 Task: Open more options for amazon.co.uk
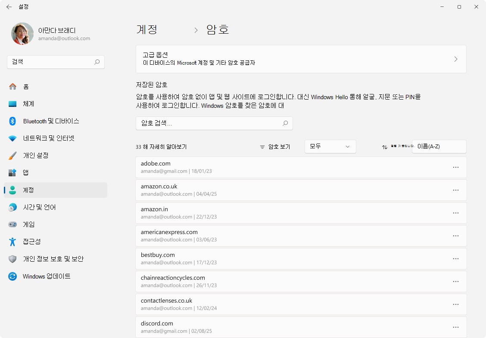pyautogui.click(x=456, y=190)
